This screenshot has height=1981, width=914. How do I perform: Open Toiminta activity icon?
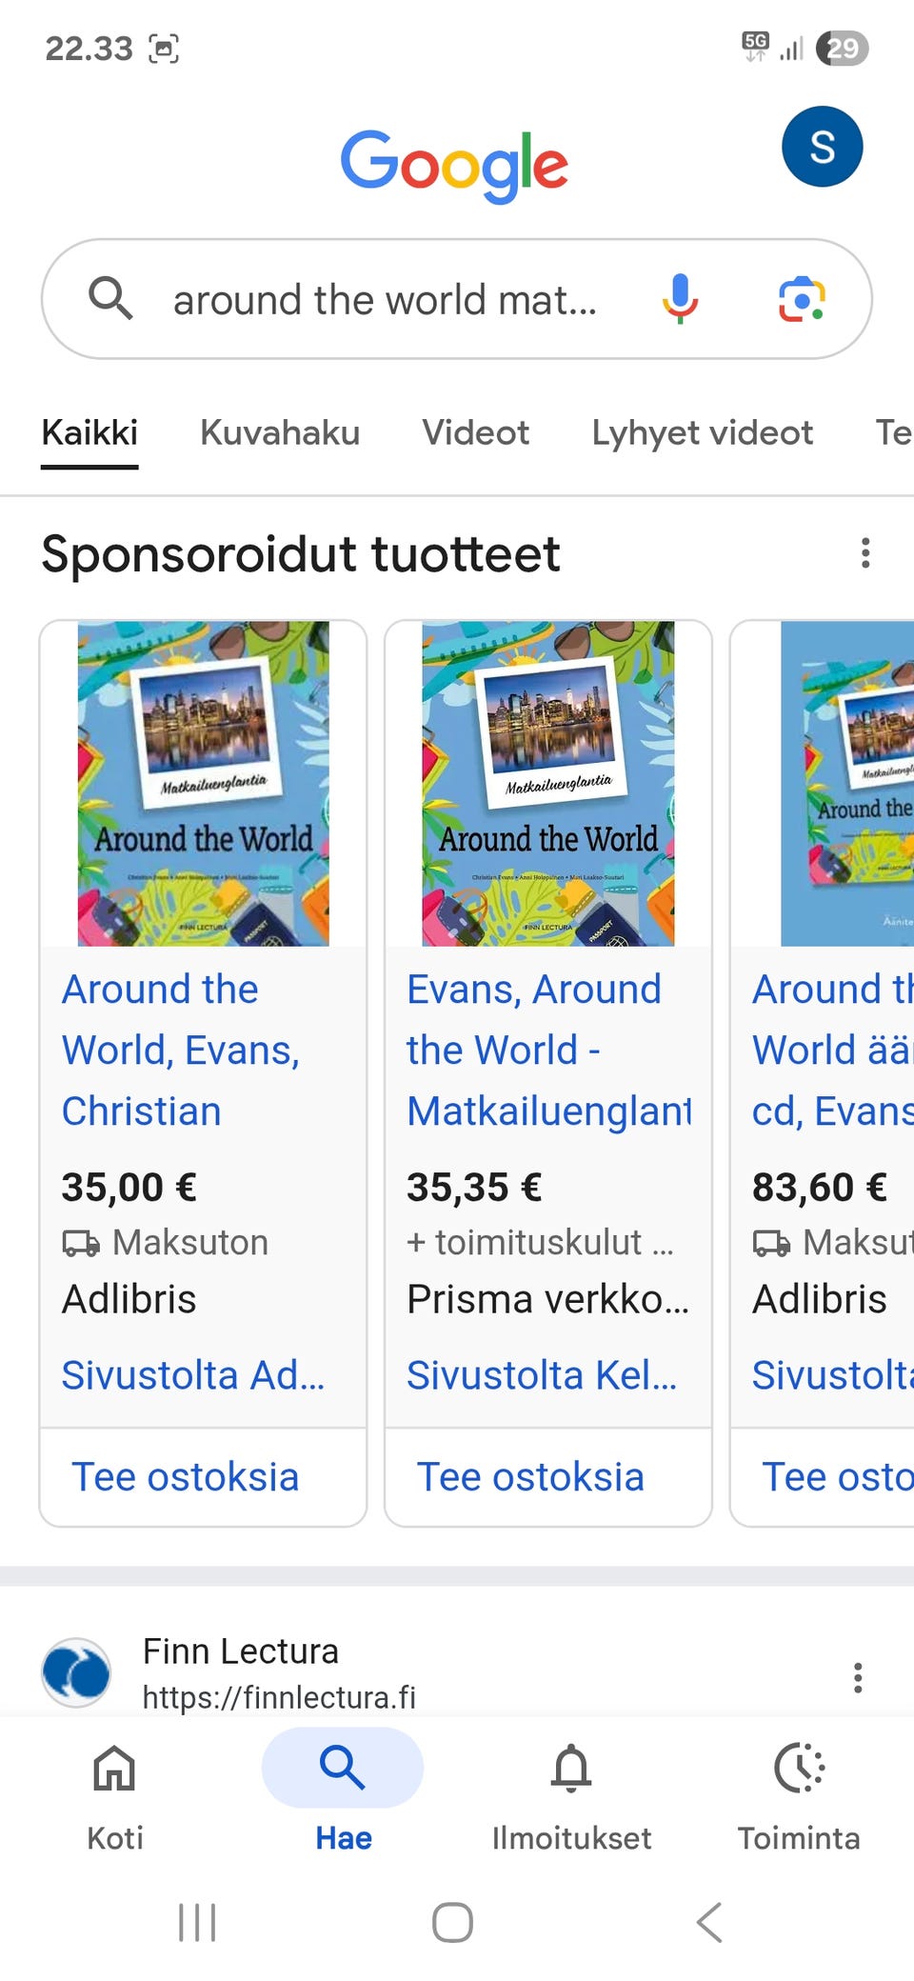(799, 1769)
